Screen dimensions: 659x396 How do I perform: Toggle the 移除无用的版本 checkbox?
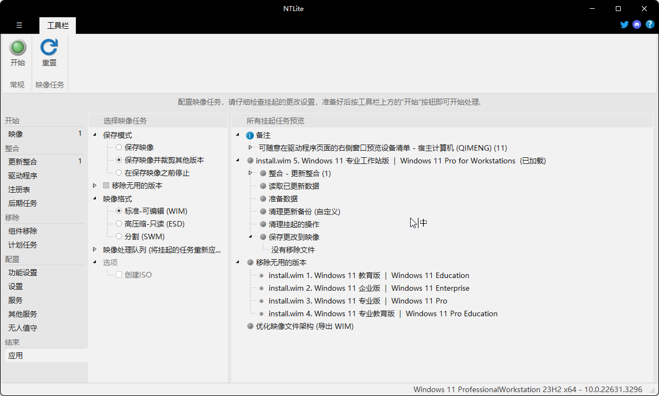click(106, 185)
